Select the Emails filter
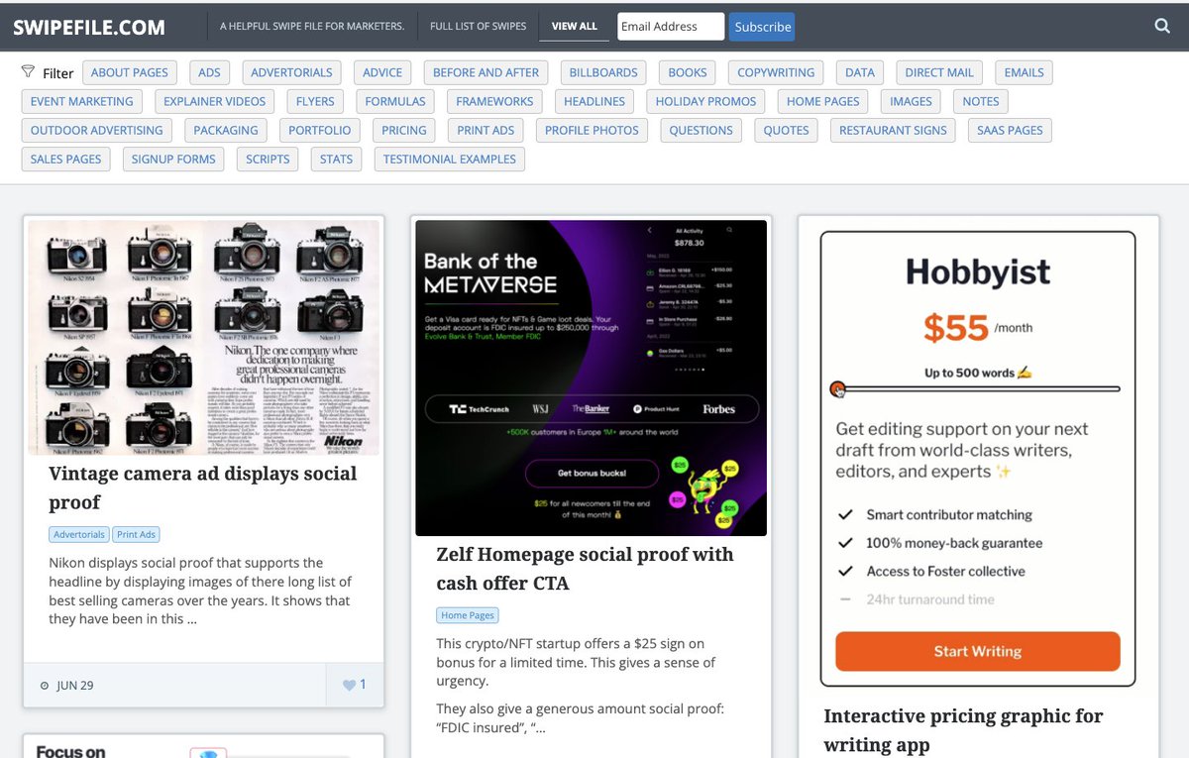Image resolution: width=1189 pixels, height=758 pixels. 1024,72
